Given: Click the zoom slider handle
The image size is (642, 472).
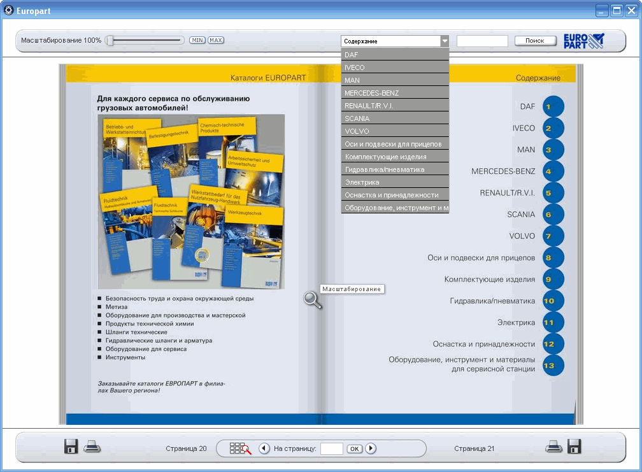Looking at the screenshot, I should 110,40.
